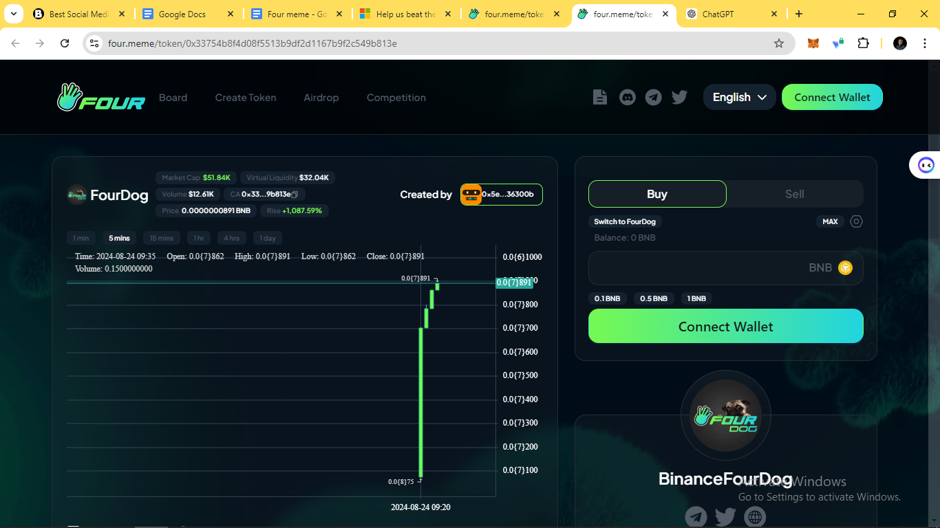Go back with browser back arrow
This screenshot has width=940, height=528.
[15, 43]
